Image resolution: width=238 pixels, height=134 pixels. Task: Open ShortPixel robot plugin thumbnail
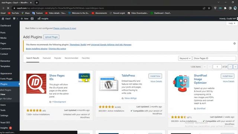(x=181, y=83)
